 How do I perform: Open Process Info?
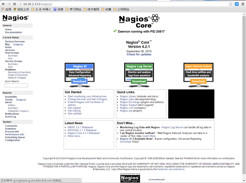pos(12,132)
